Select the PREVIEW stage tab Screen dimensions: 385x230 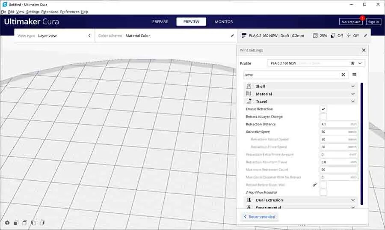click(191, 21)
